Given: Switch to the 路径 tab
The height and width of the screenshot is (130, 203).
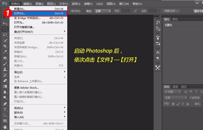Looking at the screenshot, I should point(184,87).
